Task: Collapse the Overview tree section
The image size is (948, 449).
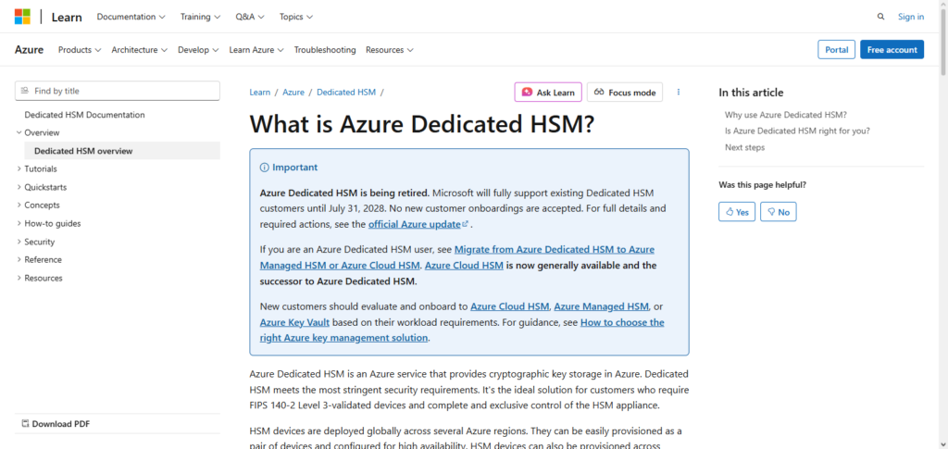Action: [x=37, y=132]
